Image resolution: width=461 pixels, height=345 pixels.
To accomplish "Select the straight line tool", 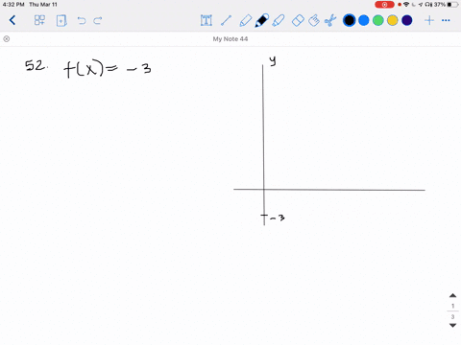I will point(226,20).
